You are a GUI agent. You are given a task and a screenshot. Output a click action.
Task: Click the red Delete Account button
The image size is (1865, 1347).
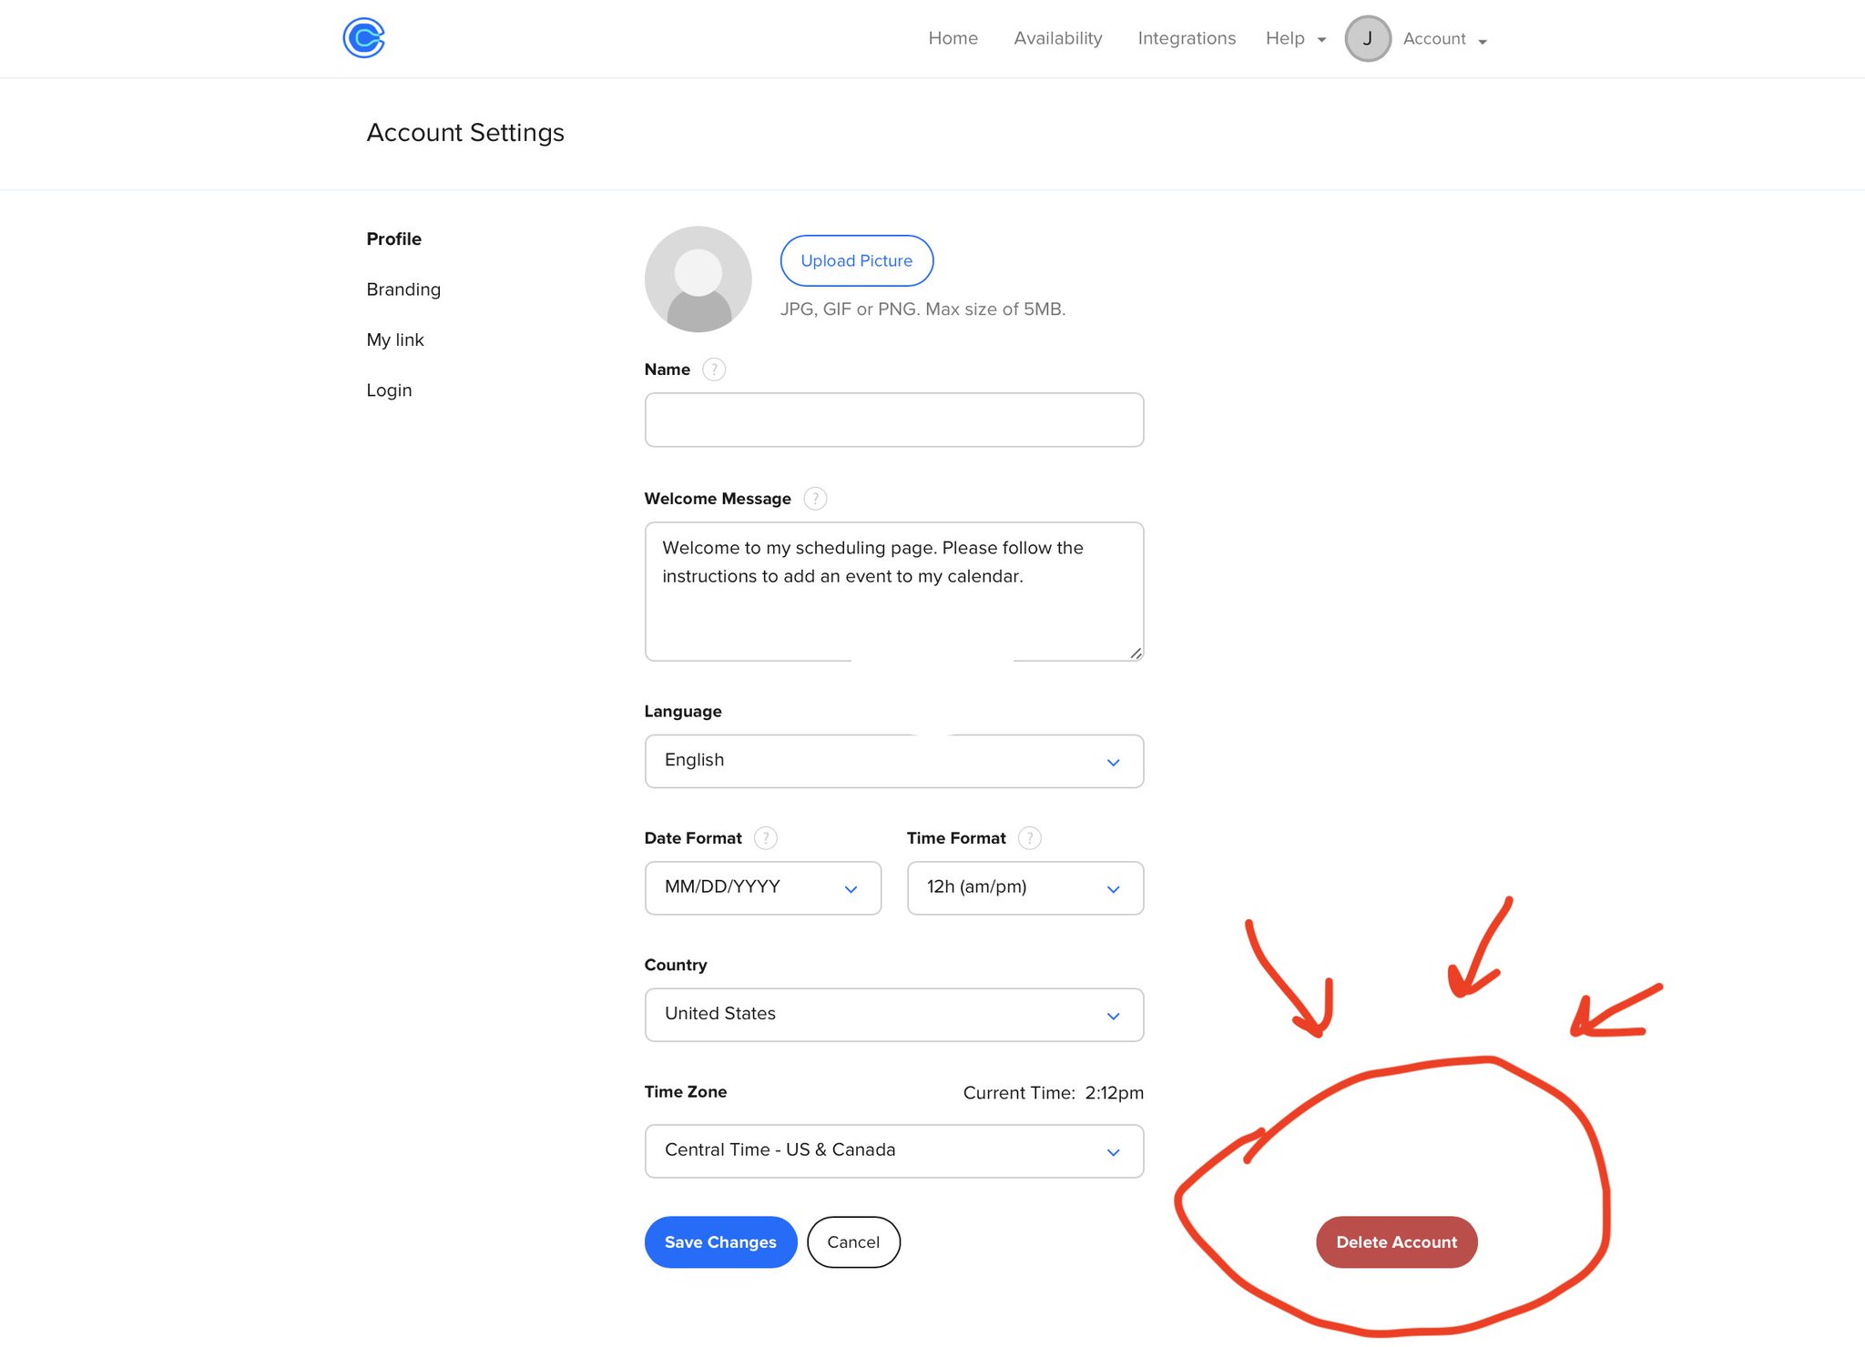click(x=1395, y=1242)
